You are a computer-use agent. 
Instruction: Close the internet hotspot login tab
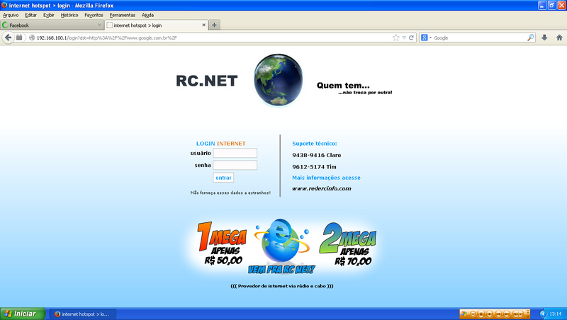(203, 25)
